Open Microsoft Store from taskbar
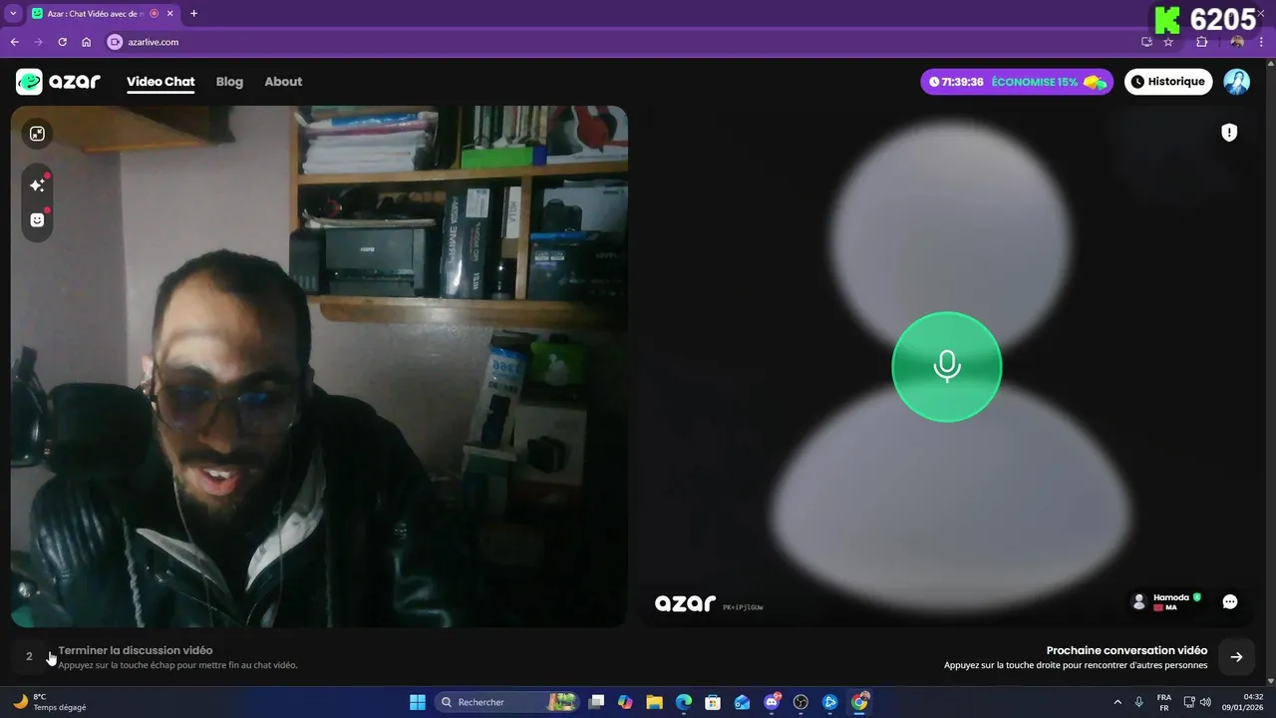This screenshot has width=1276, height=718. click(x=713, y=702)
